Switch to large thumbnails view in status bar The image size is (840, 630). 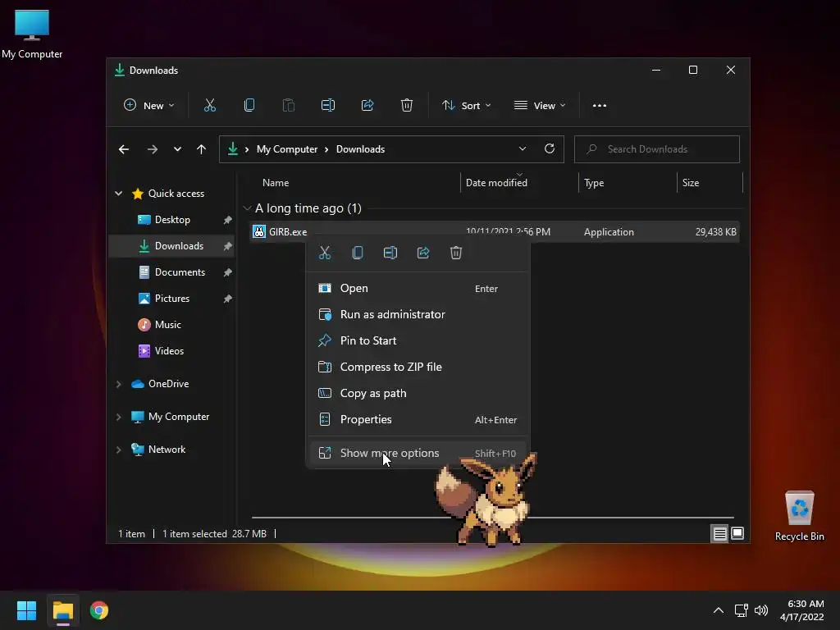click(737, 533)
